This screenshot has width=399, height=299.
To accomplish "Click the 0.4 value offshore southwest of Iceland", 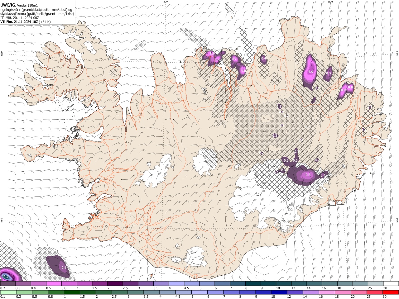I will pyautogui.click(x=64, y=268).
